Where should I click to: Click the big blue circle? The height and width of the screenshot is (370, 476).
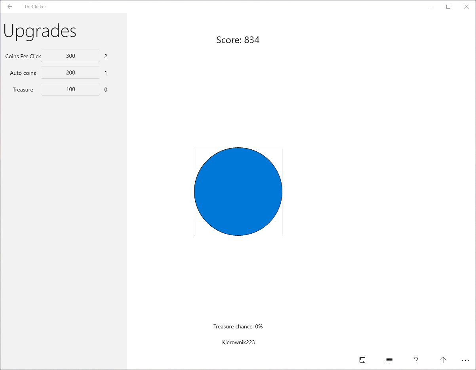pyautogui.click(x=238, y=192)
